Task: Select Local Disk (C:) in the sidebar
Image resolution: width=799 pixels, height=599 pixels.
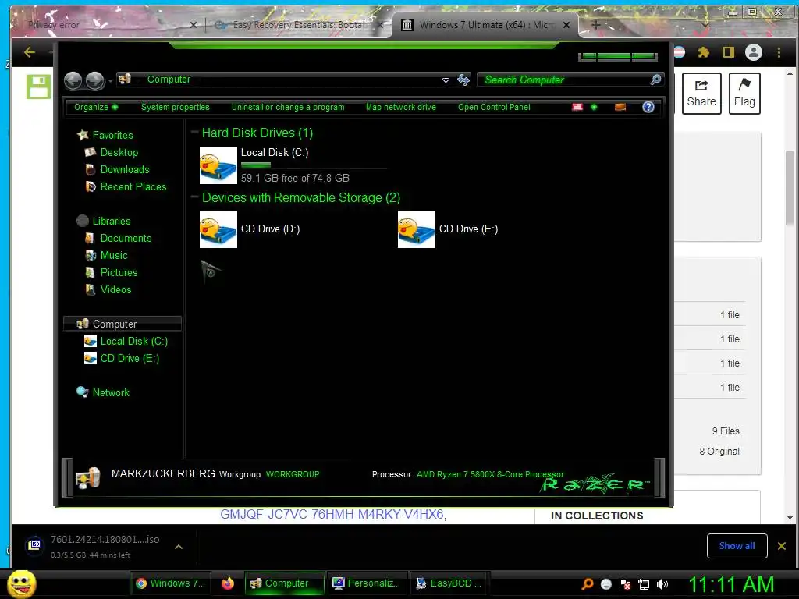Action: tap(133, 342)
